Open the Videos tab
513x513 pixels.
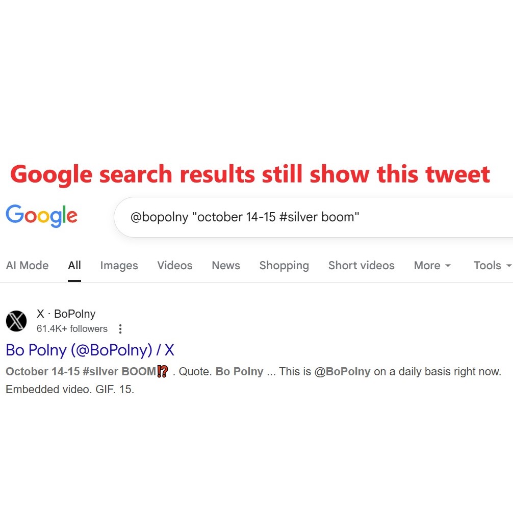coord(175,265)
